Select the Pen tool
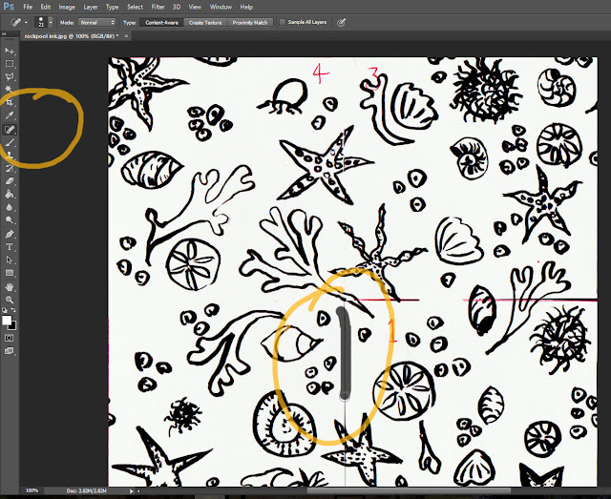The image size is (611, 499). click(x=10, y=234)
